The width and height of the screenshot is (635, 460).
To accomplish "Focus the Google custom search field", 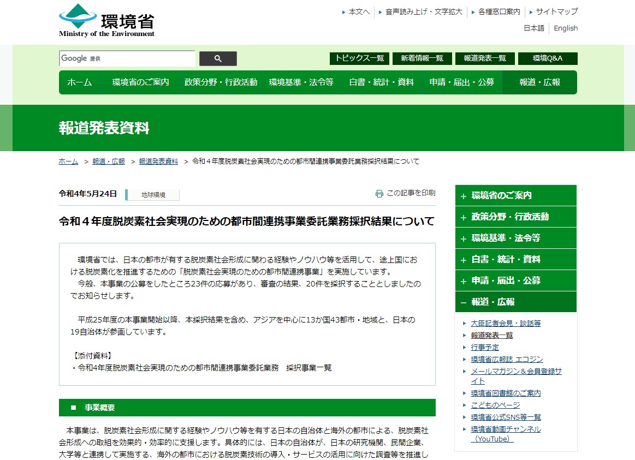I will click(x=127, y=59).
